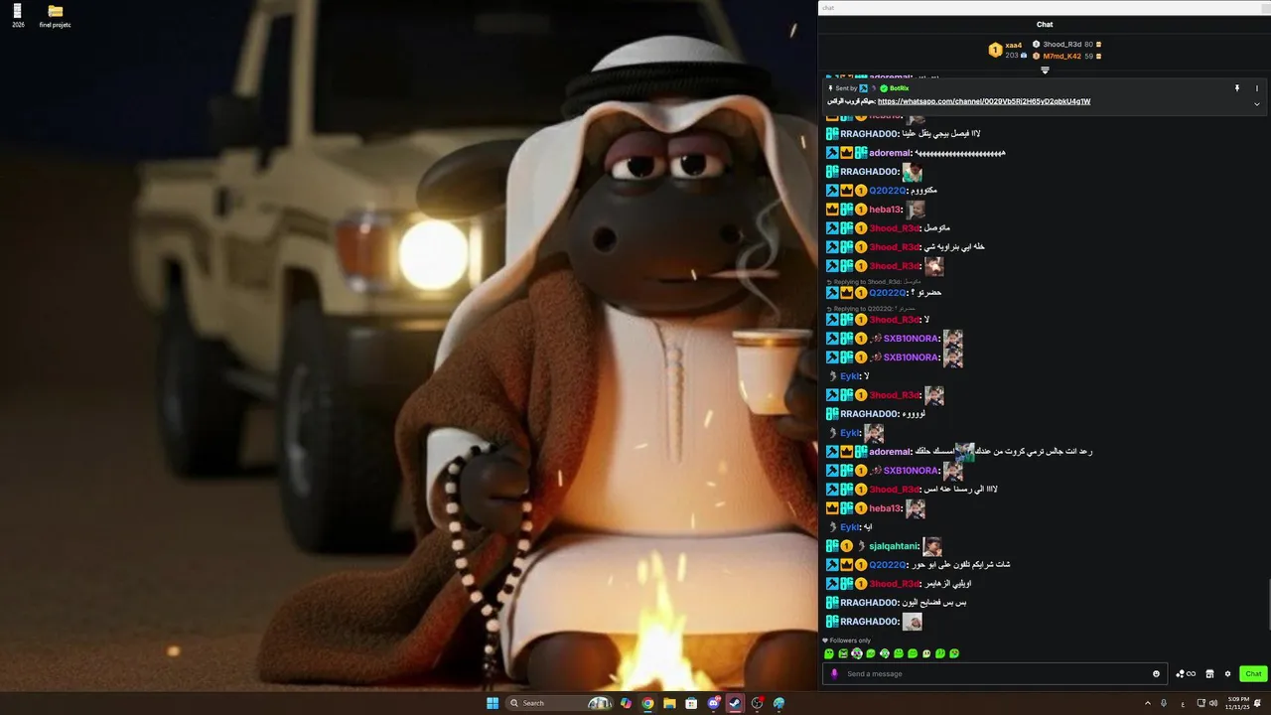
Task: Open File Explorer from the taskbar
Action: pos(669,703)
